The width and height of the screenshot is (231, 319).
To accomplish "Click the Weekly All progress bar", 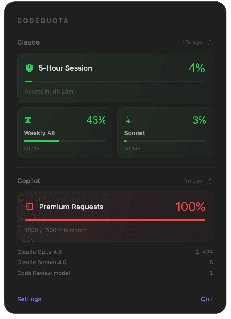I will click(65, 141).
